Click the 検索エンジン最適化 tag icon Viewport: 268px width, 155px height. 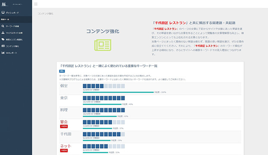3,40
